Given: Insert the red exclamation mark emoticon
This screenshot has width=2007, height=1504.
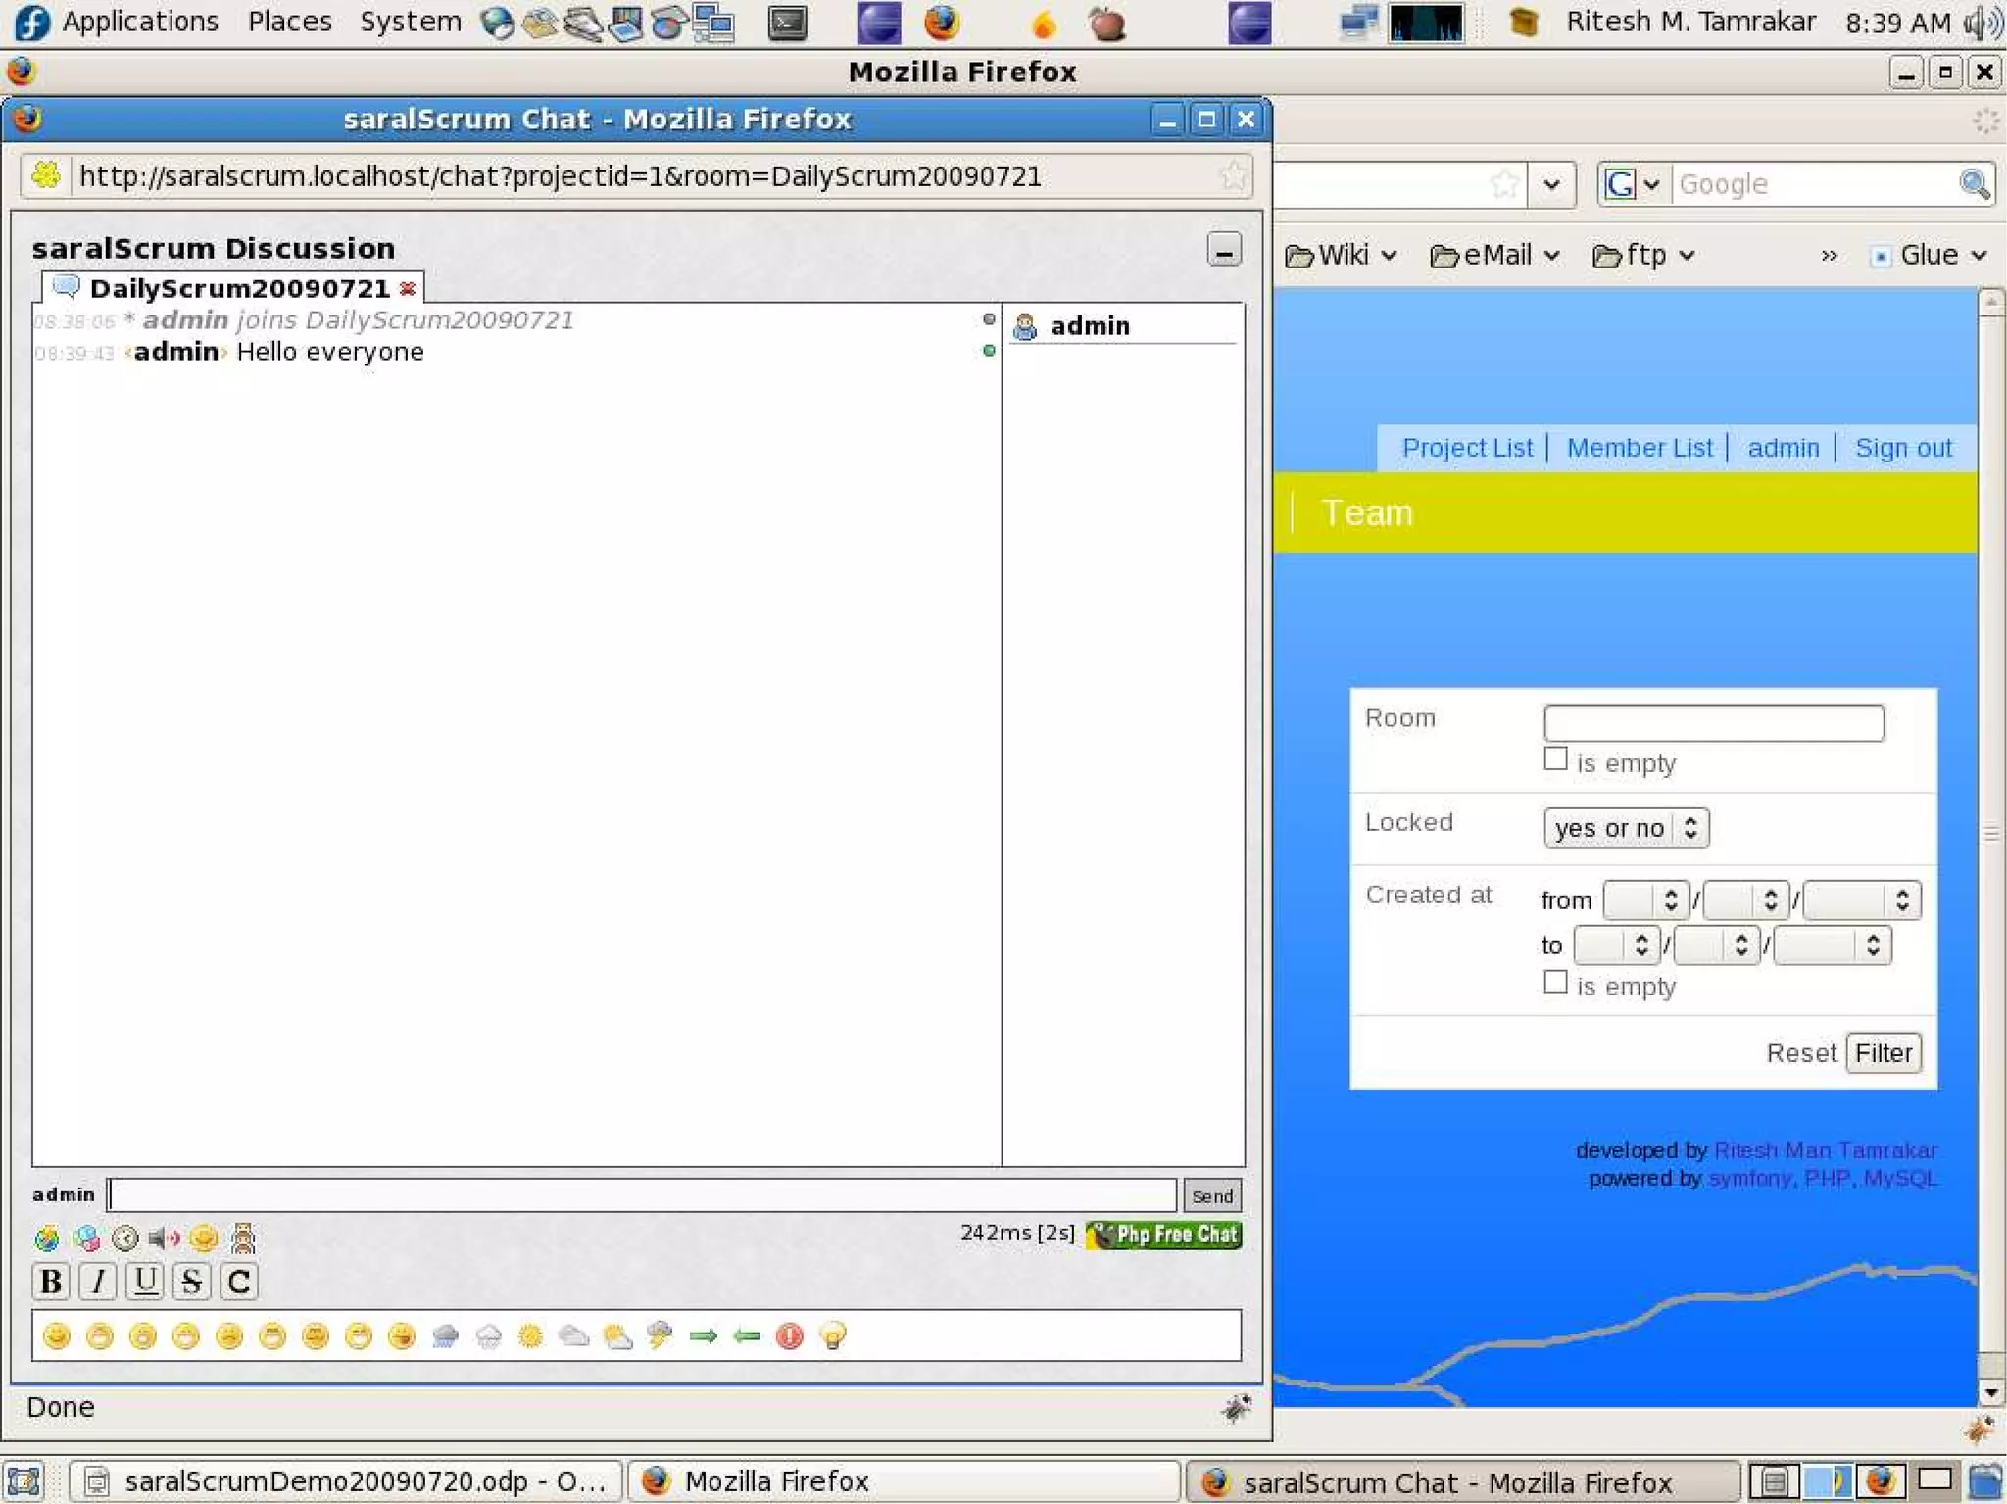Looking at the screenshot, I should 789,1335.
